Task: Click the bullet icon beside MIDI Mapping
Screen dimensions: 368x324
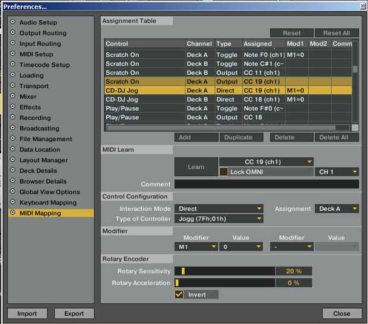Action: tap(12, 213)
